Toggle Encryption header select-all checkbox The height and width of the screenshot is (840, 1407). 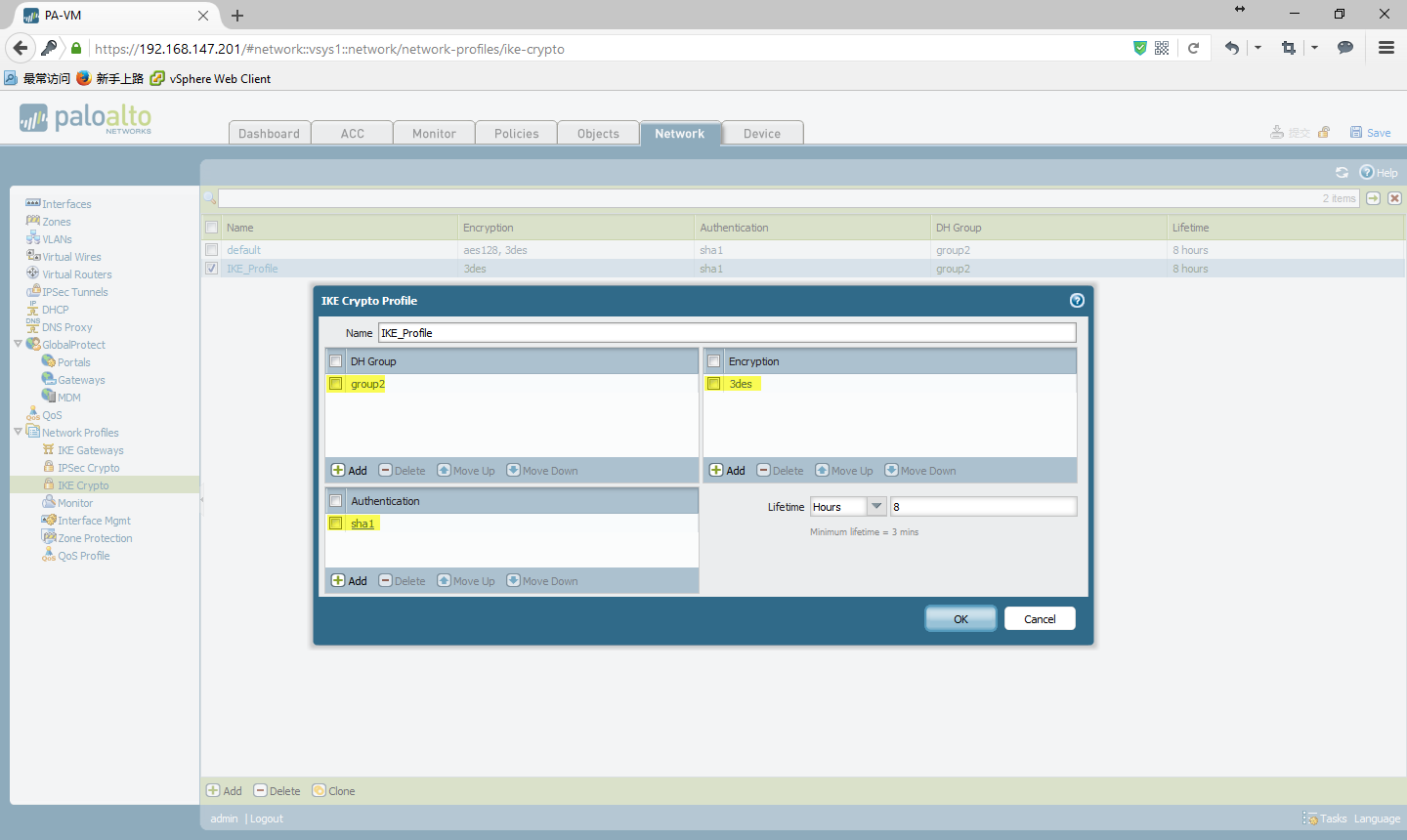tap(714, 361)
